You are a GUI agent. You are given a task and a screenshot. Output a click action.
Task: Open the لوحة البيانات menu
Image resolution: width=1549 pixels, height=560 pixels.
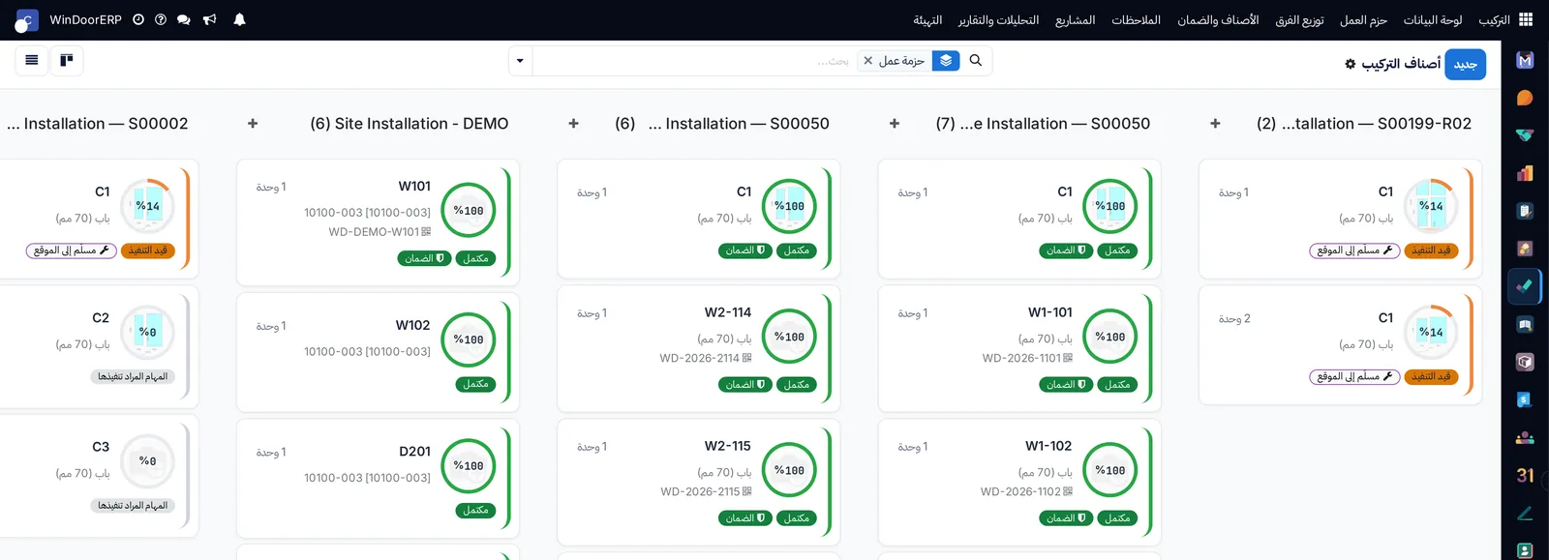1433,20
